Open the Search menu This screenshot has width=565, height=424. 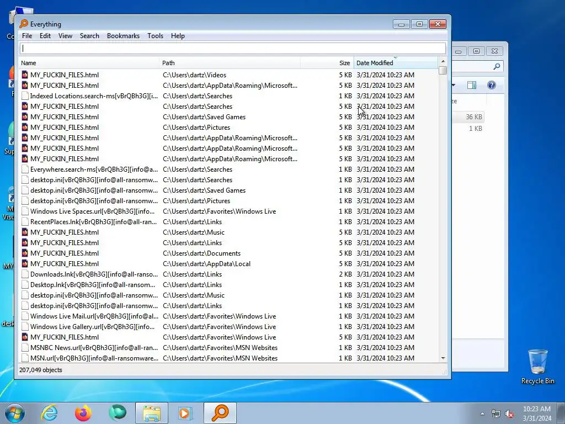[89, 36]
